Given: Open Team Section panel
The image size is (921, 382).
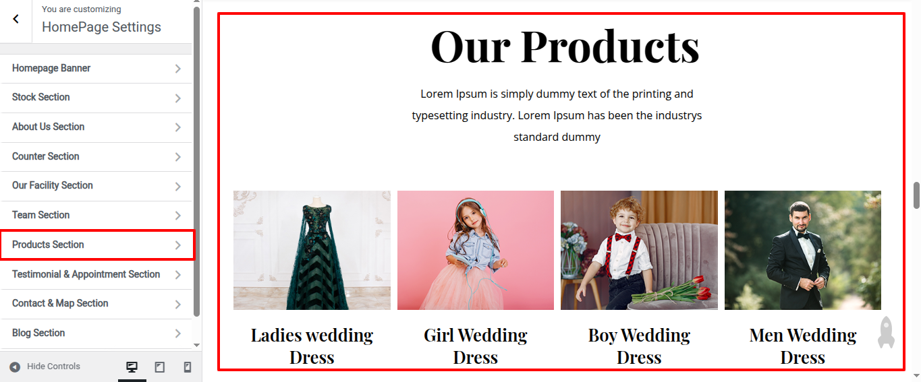Looking at the screenshot, I should coord(96,216).
